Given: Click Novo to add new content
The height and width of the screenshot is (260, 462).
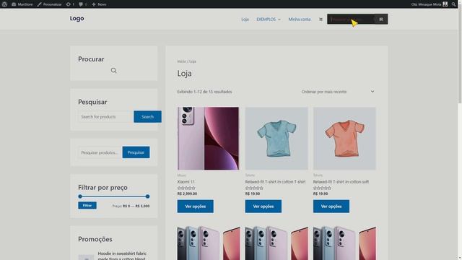Looking at the screenshot, I should (x=99, y=4).
